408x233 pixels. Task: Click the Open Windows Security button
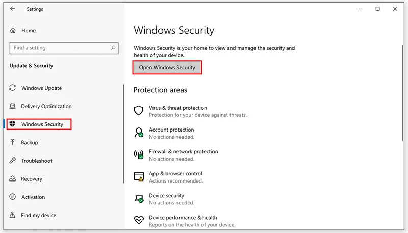click(167, 68)
